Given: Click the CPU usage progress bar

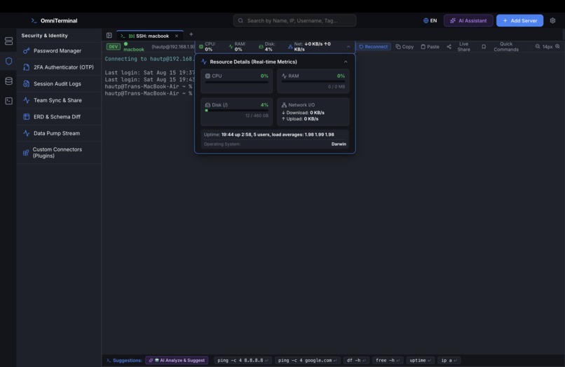Looking at the screenshot, I should tap(236, 82).
